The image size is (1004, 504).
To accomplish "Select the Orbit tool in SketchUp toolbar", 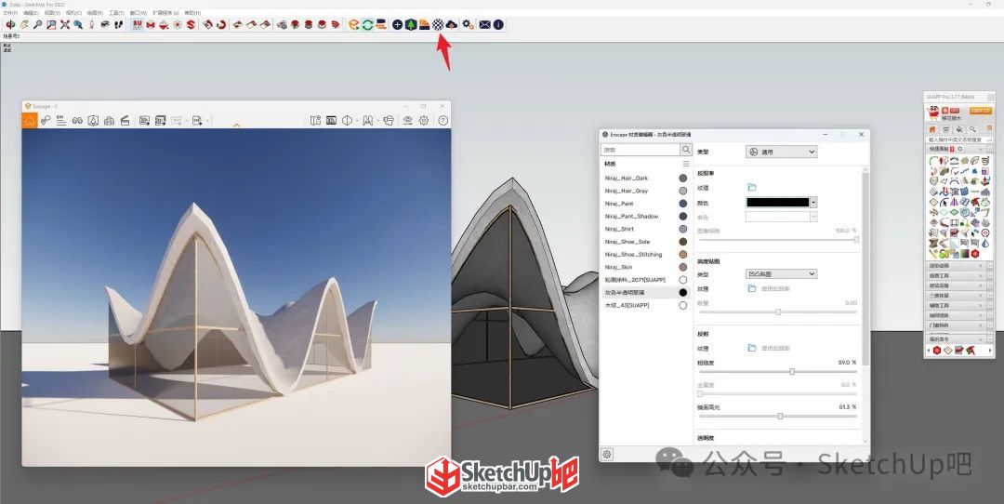I will pyautogui.click(x=10, y=24).
